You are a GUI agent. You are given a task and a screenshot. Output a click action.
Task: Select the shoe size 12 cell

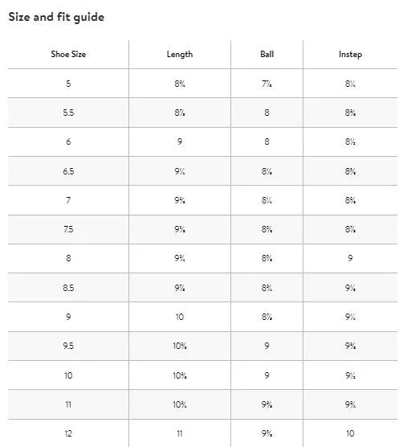(x=68, y=433)
